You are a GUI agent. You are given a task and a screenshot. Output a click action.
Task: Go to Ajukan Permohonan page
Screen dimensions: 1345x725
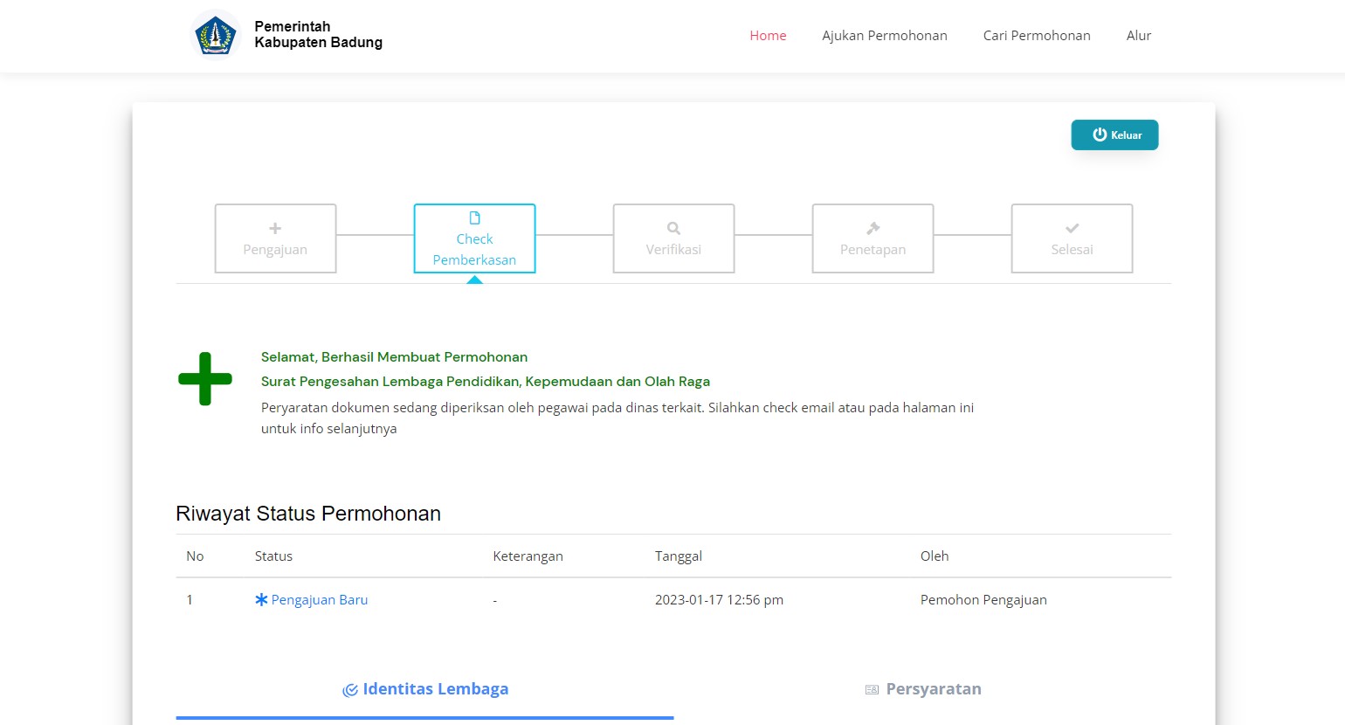(884, 36)
